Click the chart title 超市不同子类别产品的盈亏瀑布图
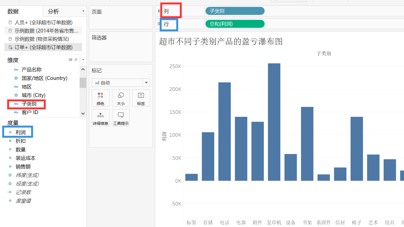The height and width of the screenshot is (227, 404). [x=221, y=42]
